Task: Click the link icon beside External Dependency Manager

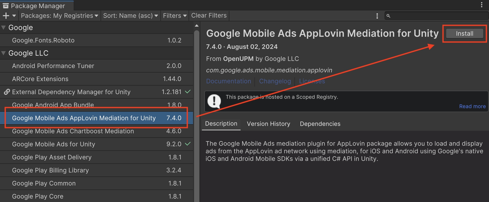Action: (x=7, y=92)
